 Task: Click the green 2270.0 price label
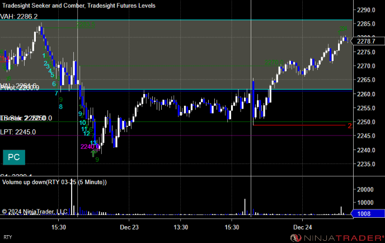click(274, 62)
